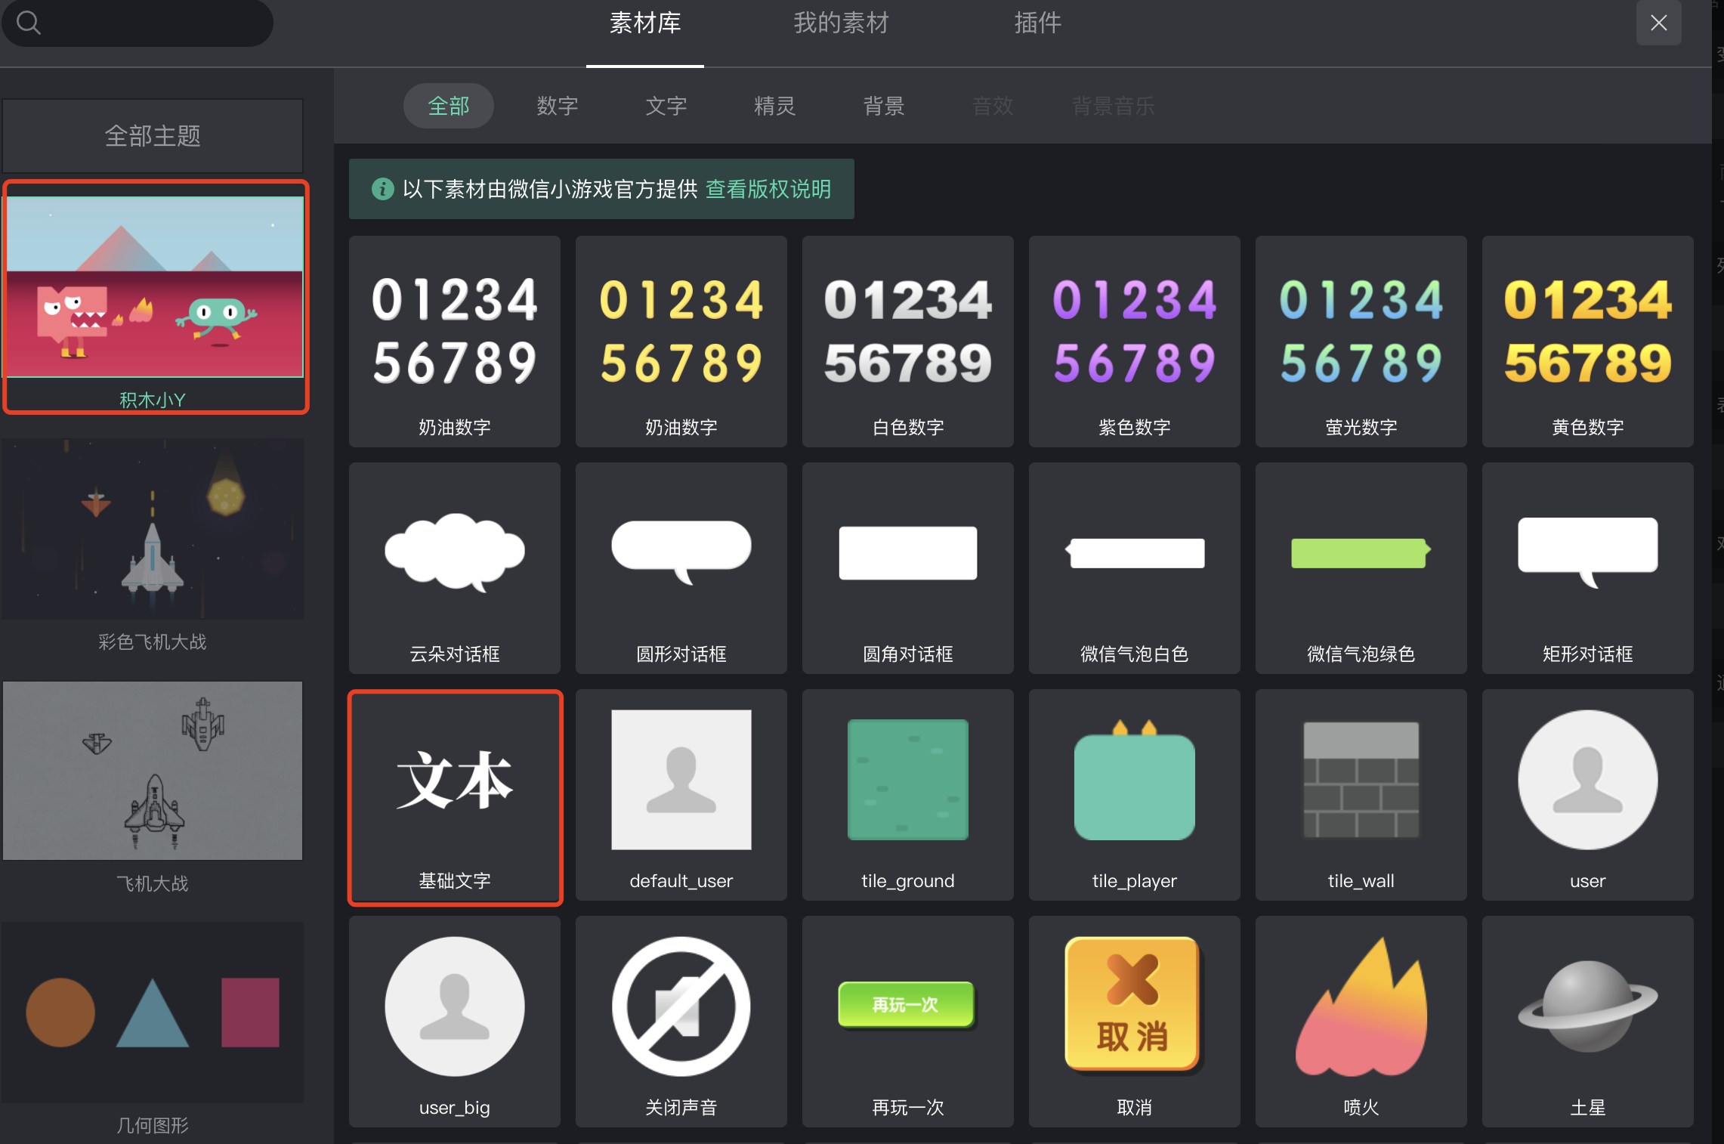Click the cancel (取消) button asset
Viewport: 1724px width, 1144px height.
[1134, 1020]
